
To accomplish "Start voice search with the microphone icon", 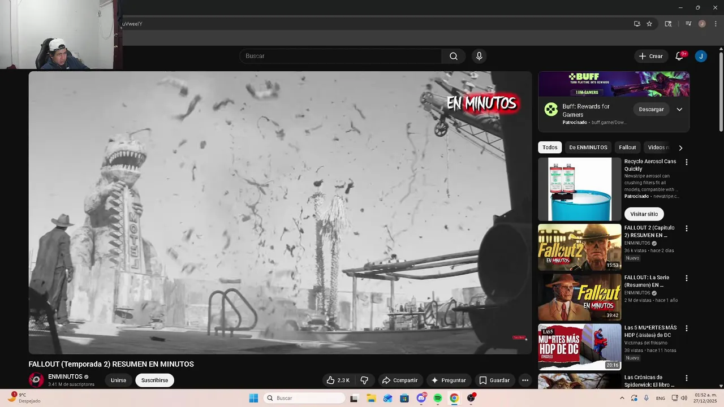I will (479, 56).
